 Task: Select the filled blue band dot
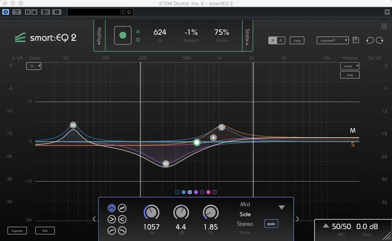183,192
